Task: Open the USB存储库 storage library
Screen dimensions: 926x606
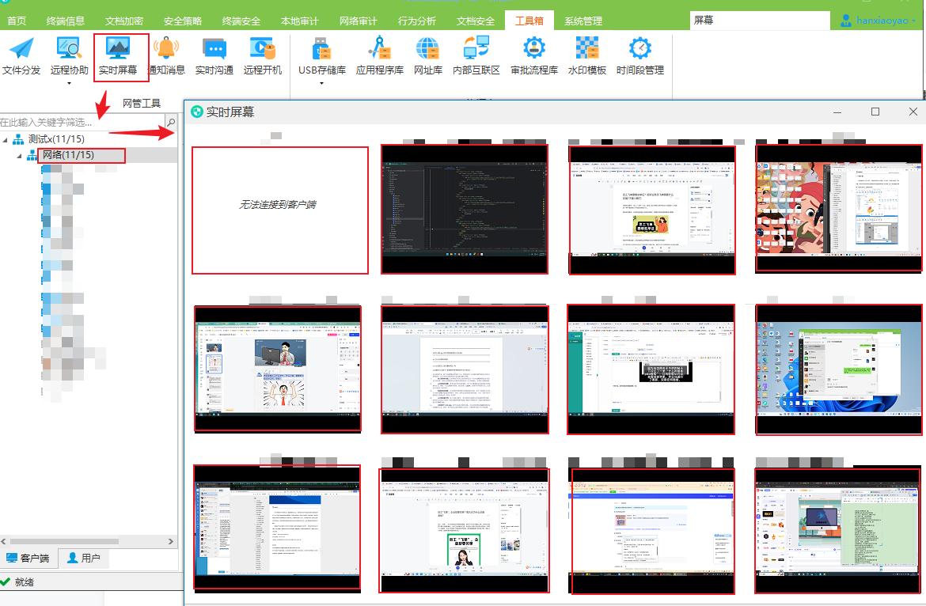Action: (321, 55)
